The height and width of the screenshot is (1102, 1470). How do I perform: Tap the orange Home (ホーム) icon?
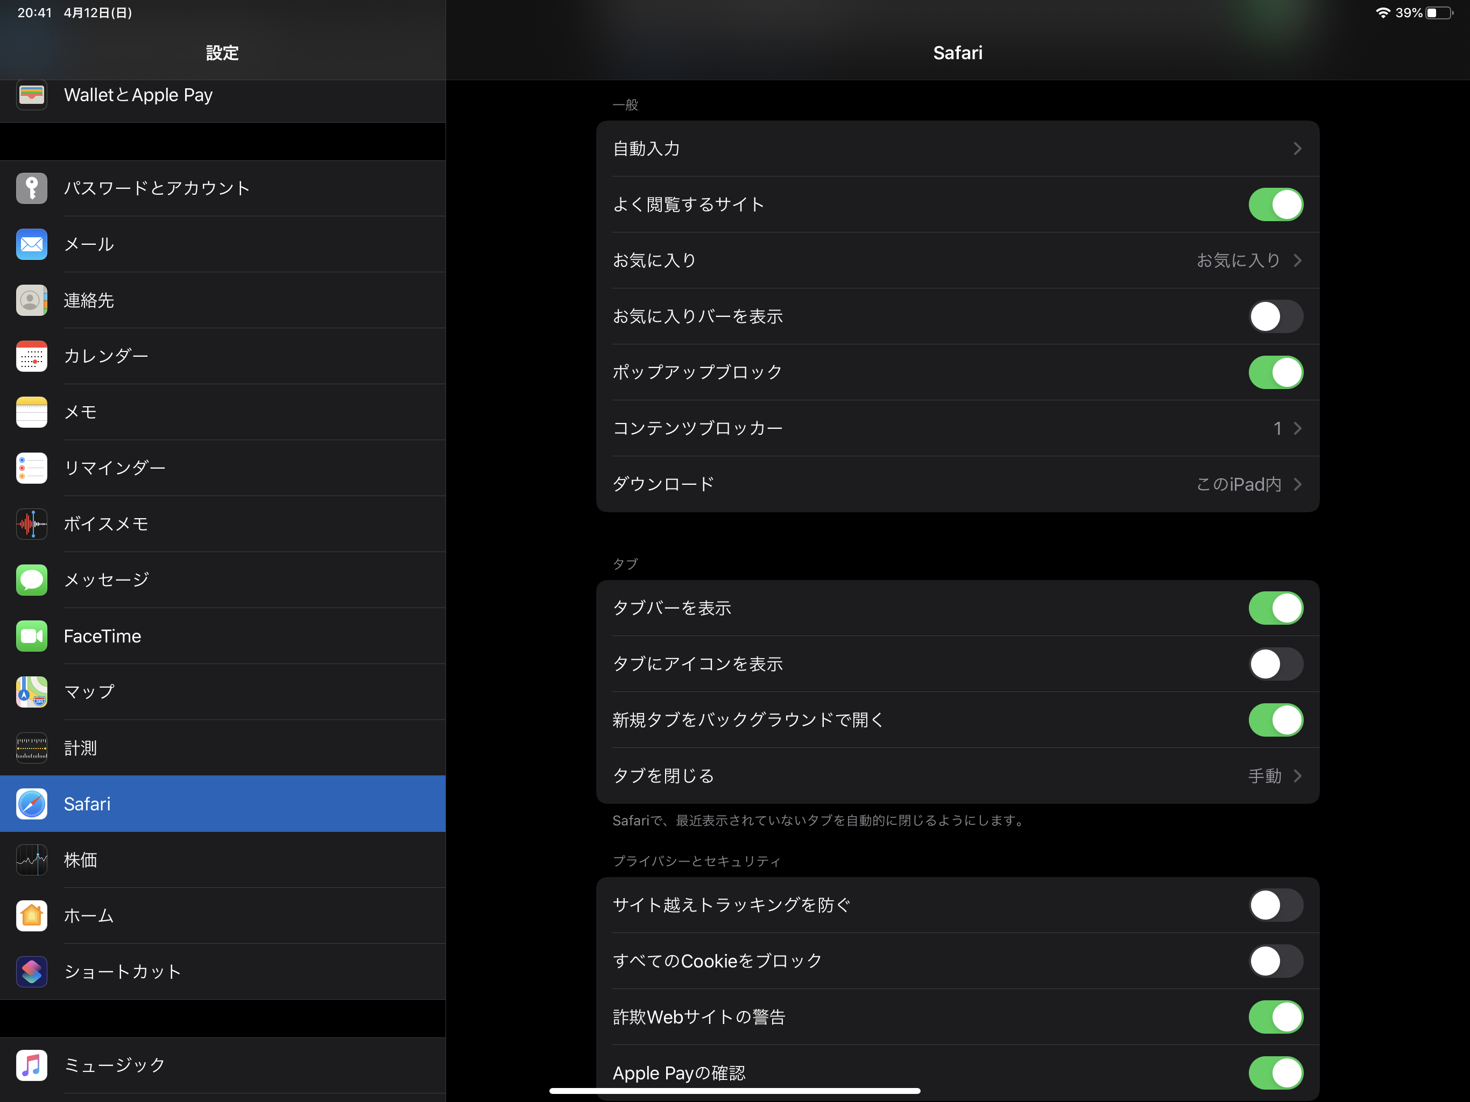31,916
